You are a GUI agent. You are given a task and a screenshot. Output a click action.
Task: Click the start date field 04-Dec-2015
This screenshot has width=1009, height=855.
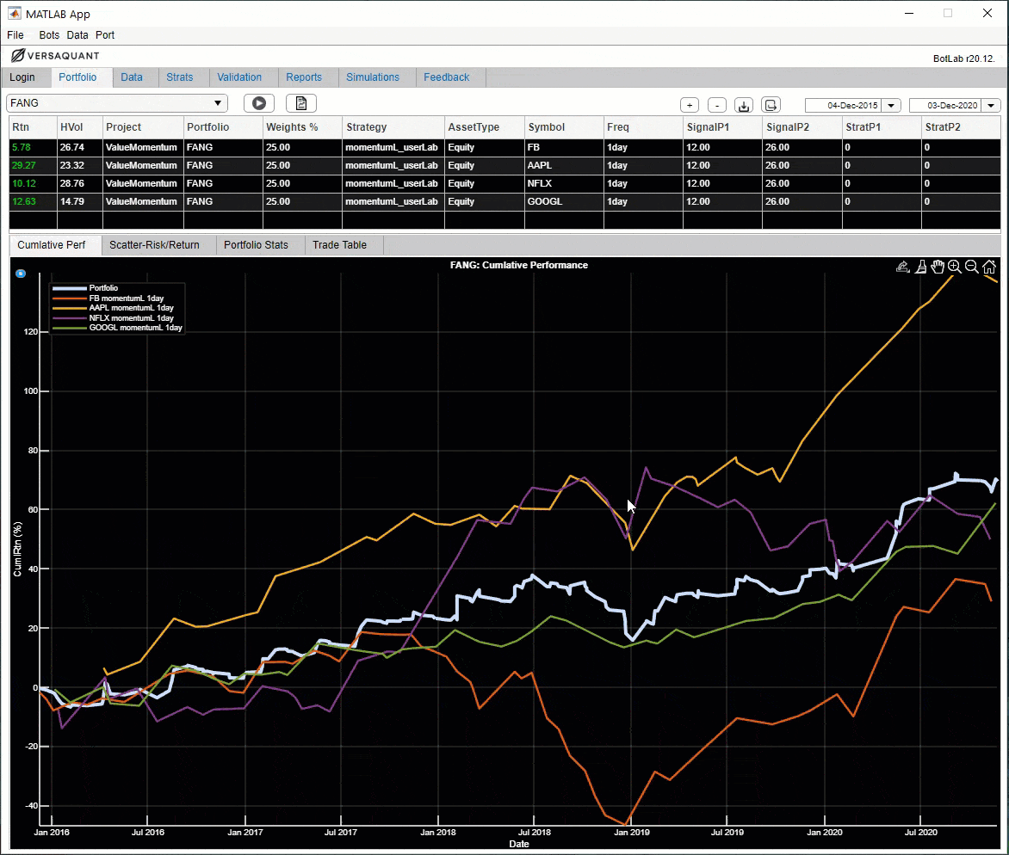845,106
